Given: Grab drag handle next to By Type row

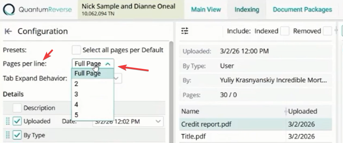Looking at the screenshot, I should pyautogui.click(x=8, y=135).
